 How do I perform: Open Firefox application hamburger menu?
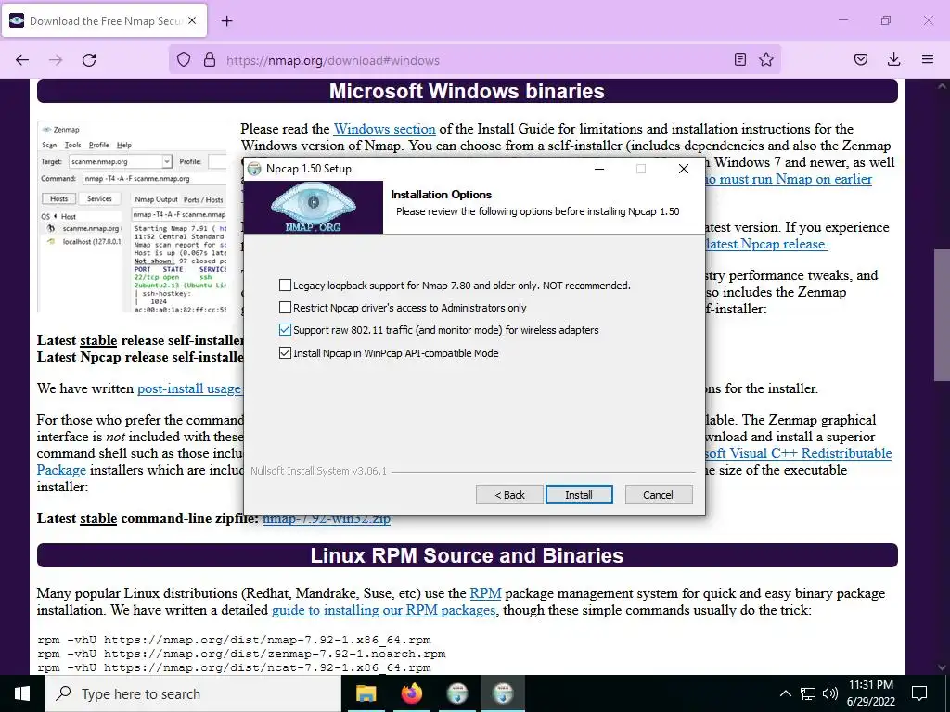pos(928,60)
